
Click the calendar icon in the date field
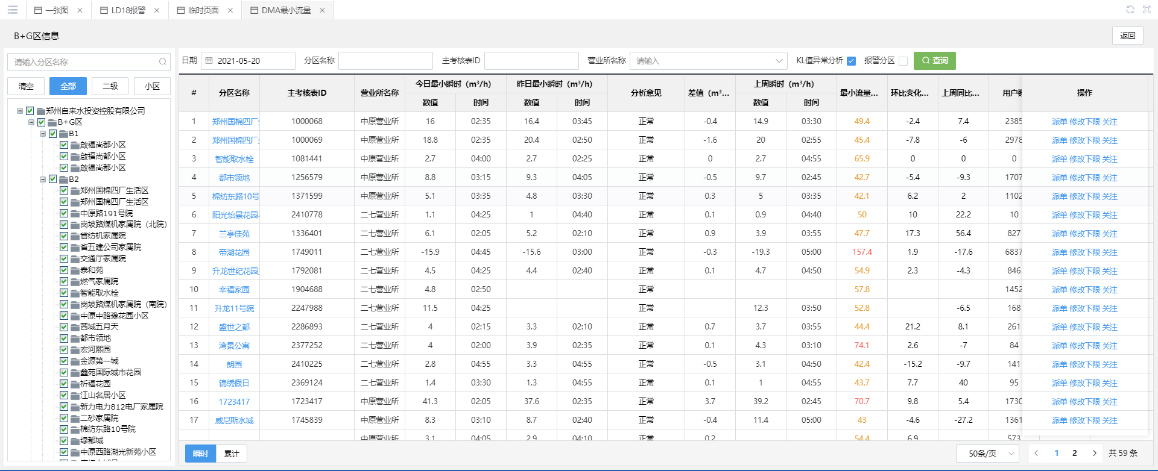coord(209,61)
